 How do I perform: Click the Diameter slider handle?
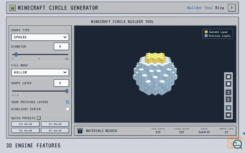point(16,54)
